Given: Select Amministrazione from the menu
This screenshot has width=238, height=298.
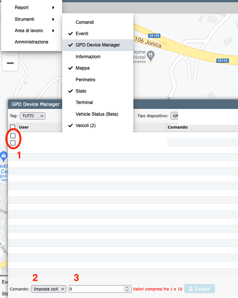Looking at the screenshot, I should tap(31, 42).
